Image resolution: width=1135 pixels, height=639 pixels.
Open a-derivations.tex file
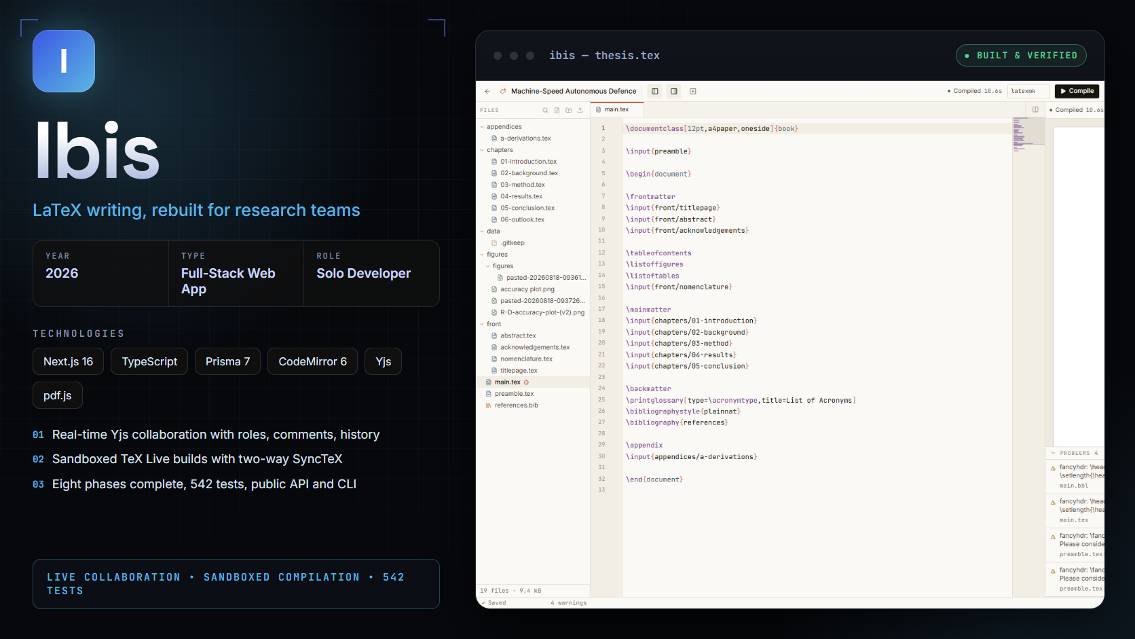(x=533, y=139)
